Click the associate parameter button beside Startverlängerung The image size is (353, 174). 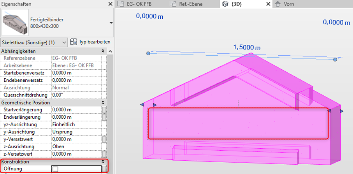click(x=104, y=110)
